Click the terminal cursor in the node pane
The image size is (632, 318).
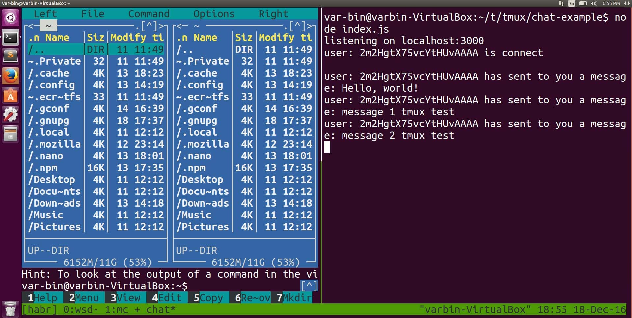pos(327,147)
